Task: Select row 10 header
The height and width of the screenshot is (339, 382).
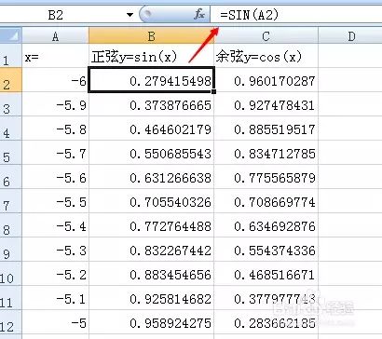Action: [x=10, y=274]
